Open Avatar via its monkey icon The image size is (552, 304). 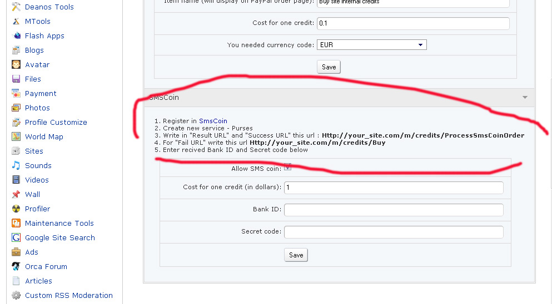point(16,64)
